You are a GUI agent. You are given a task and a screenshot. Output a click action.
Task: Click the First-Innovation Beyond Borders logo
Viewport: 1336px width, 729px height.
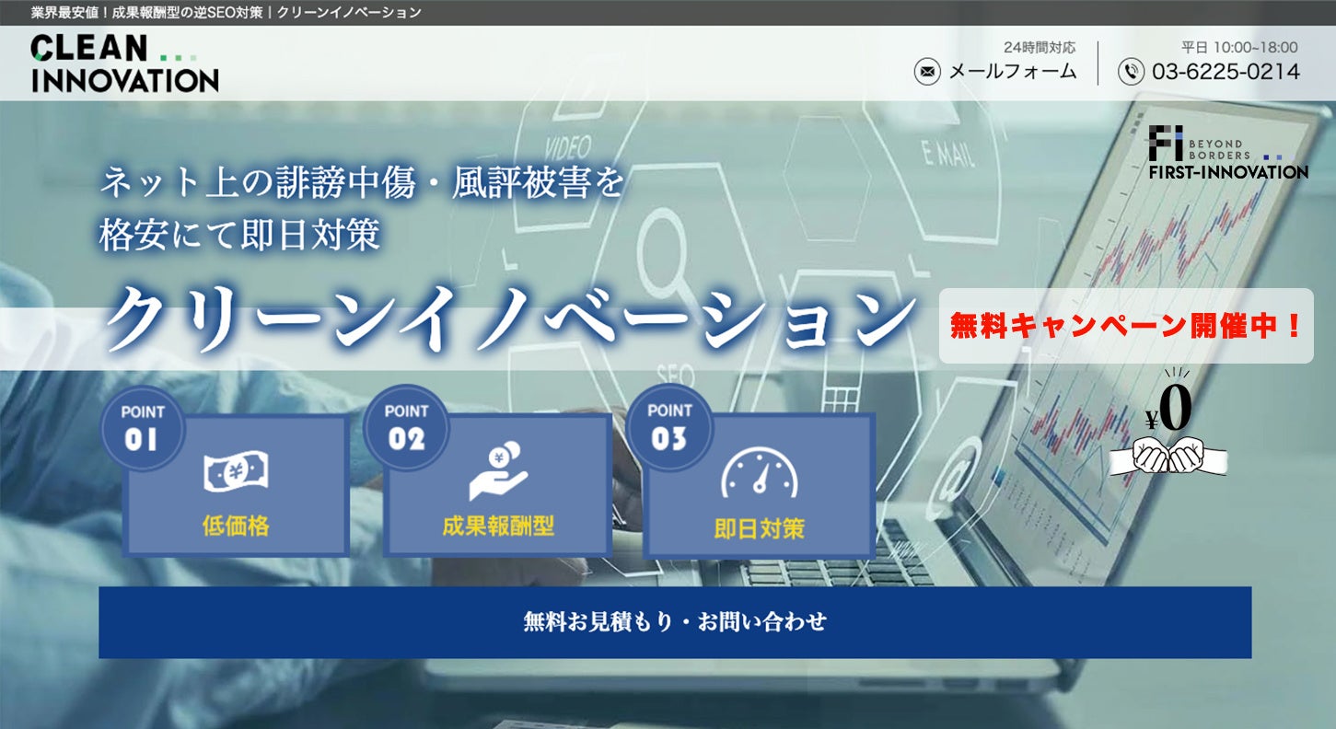[1228, 153]
